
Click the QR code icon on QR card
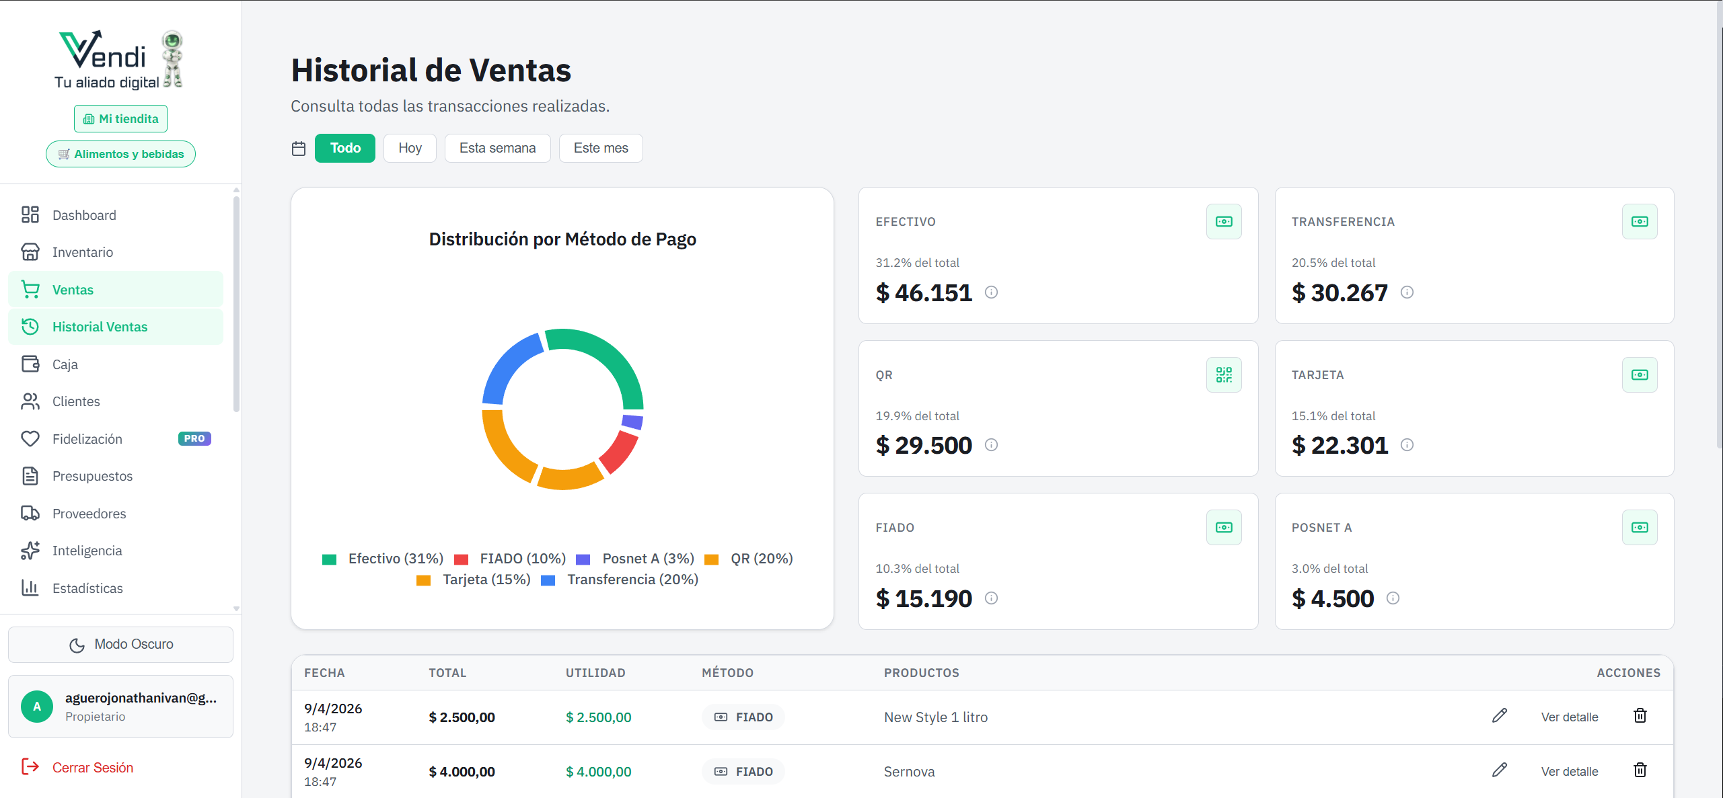tap(1224, 374)
